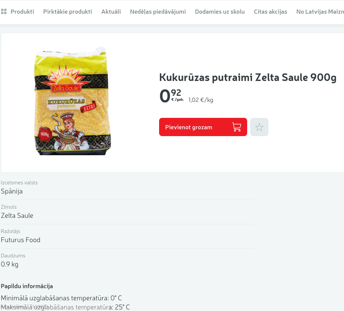Open the Pirktākie produkti tab

[x=68, y=12]
